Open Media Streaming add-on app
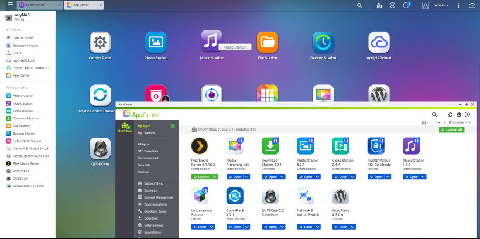 coord(236,177)
